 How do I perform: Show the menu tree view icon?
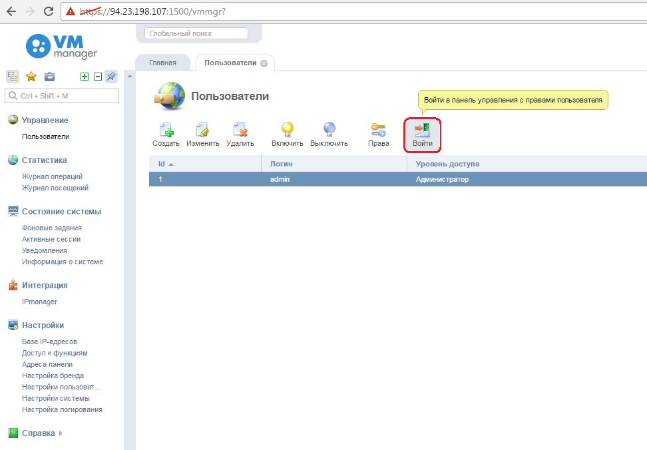13,77
